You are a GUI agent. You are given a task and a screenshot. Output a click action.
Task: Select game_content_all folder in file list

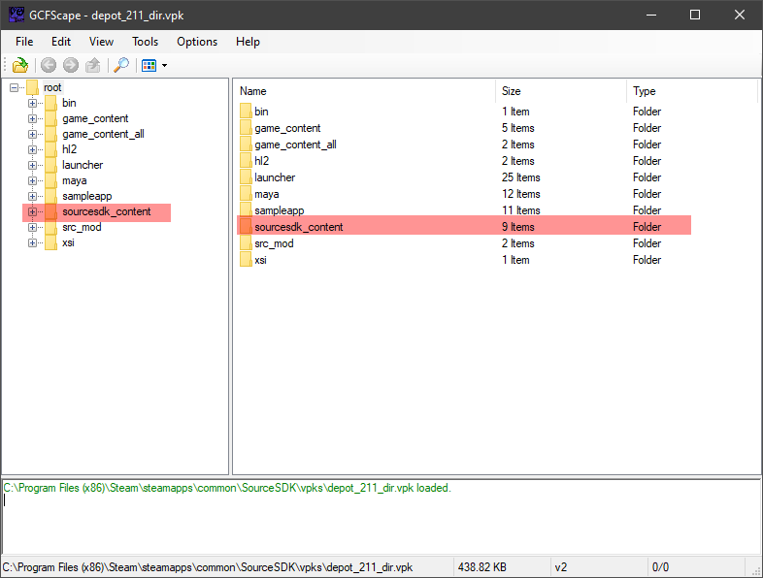point(295,144)
